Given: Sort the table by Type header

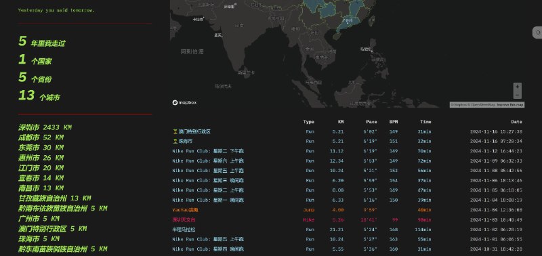Looking at the screenshot, I should tap(309, 122).
